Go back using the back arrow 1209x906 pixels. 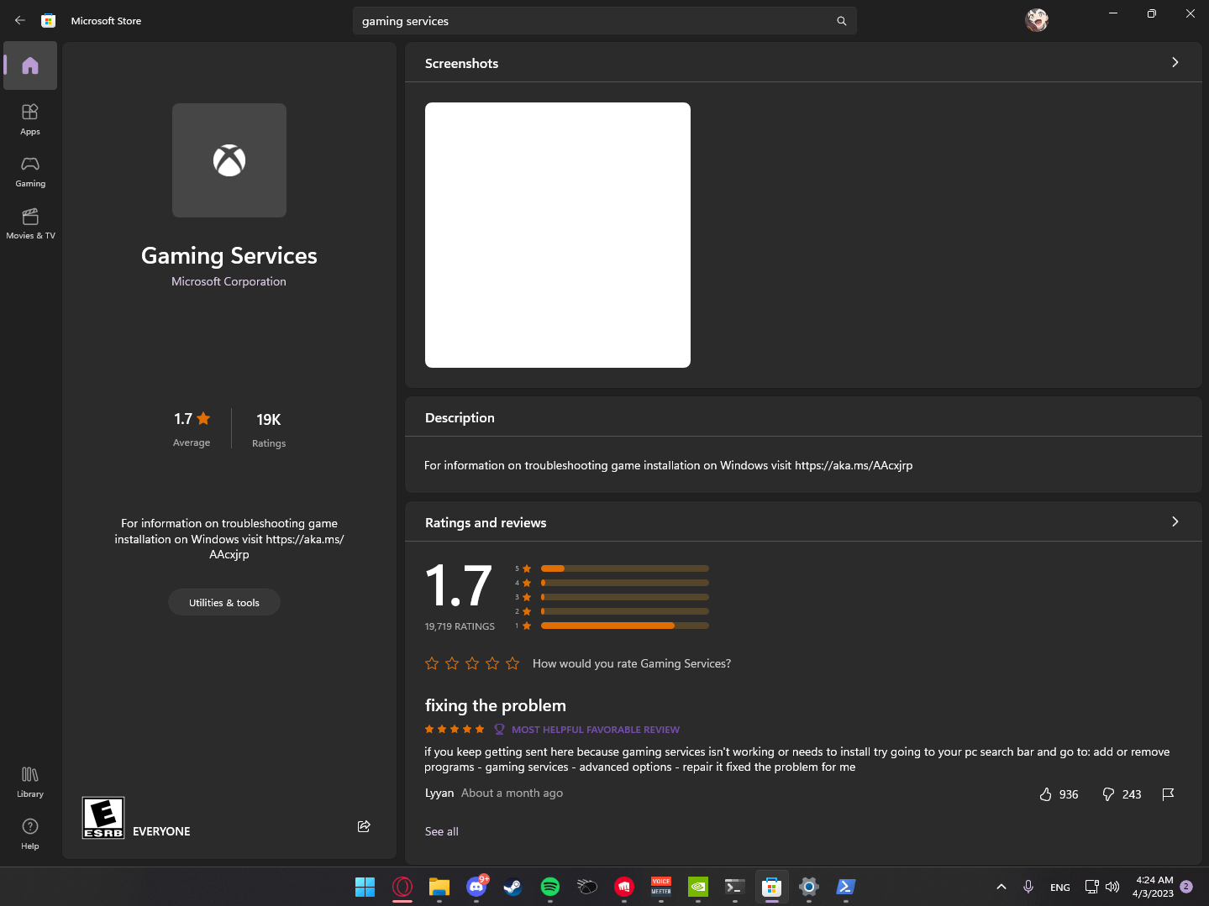click(20, 20)
